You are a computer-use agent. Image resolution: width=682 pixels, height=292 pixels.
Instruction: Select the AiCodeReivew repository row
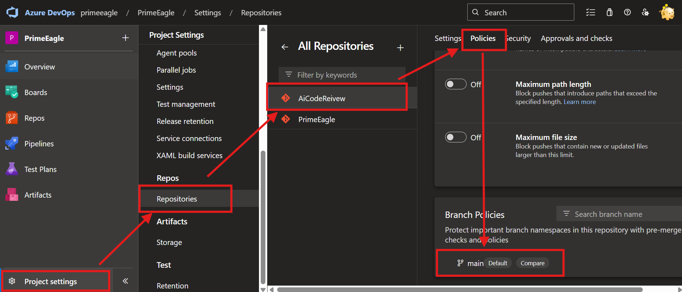[x=342, y=98]
